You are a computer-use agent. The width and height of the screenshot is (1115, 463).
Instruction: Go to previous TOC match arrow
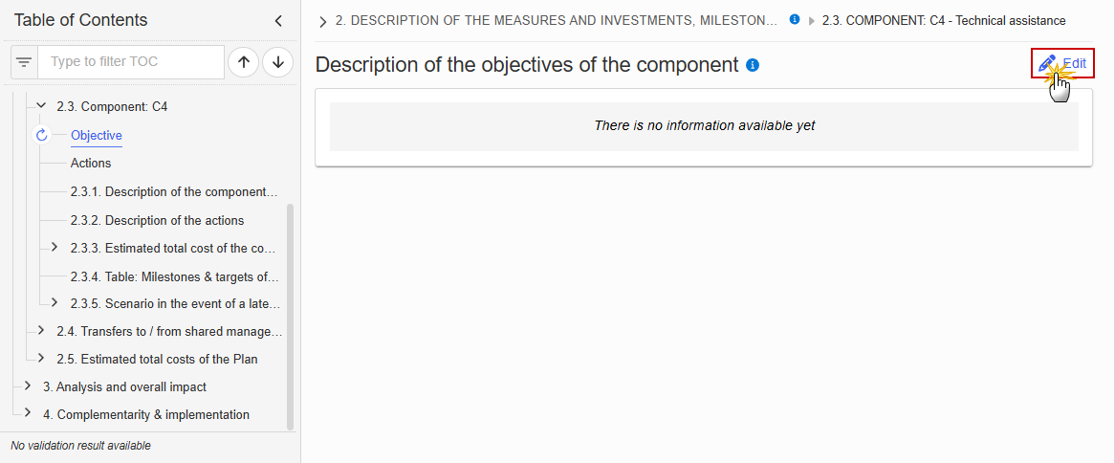click(x=243, y=62)
